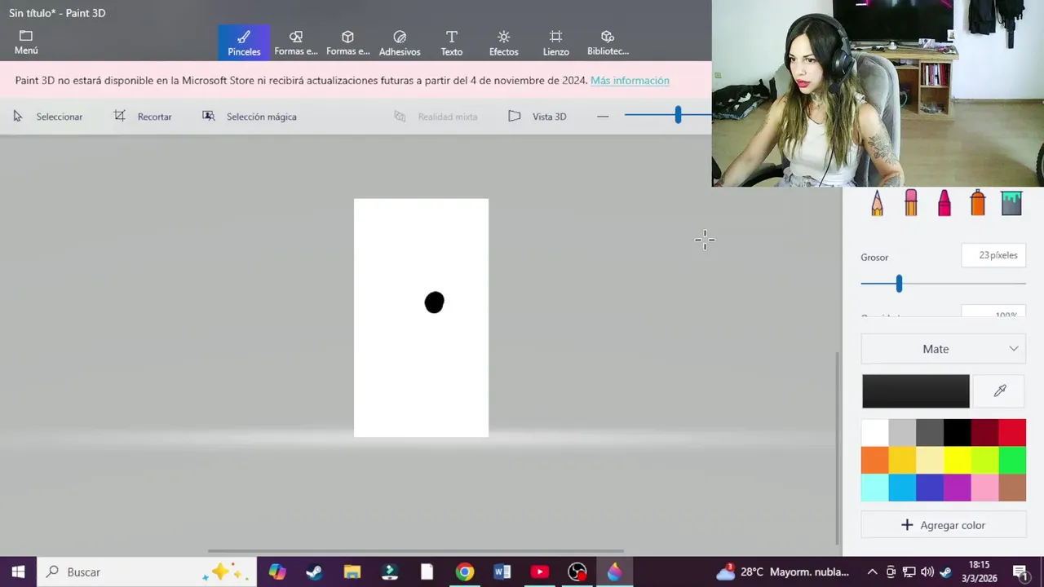Screen dimensions: 1044x587
Task: Pick the light aqua color swatch
Action: [874, 488]
